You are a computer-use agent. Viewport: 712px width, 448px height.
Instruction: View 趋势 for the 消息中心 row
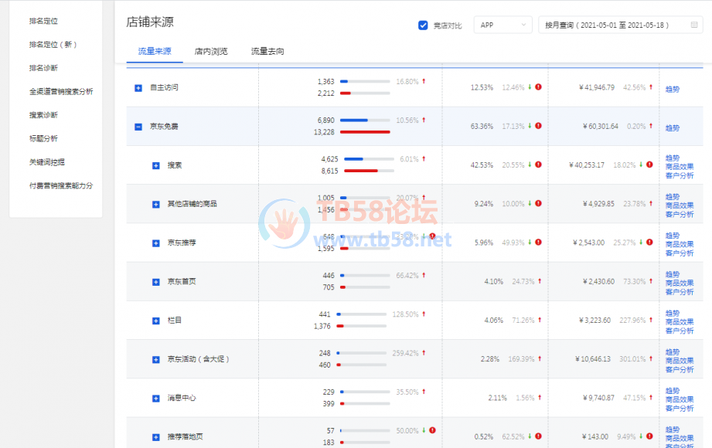coord(673,391)
